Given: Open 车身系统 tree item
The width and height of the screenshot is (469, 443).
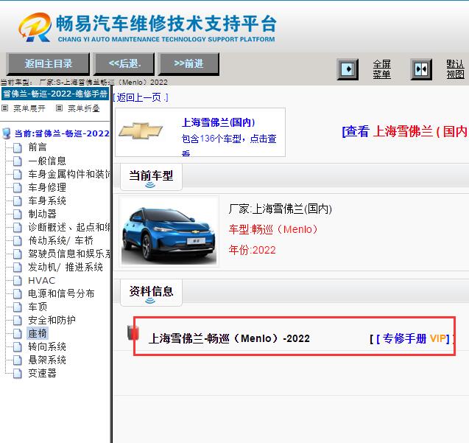Looking at the screenshot, I should coord(47,200).
